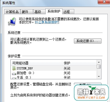This screenshot has height=102, width=110.
Task: Click the drive list scrollbar thumb
Action: (x=99, y=66)
